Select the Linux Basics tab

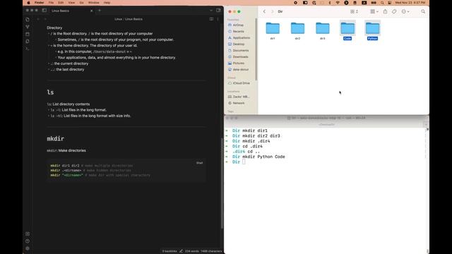coord(71,11)
